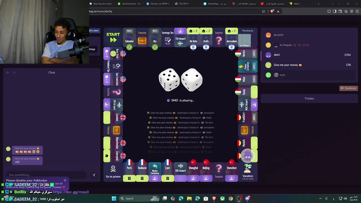Click the Power Company tile

tap(248, 66)
